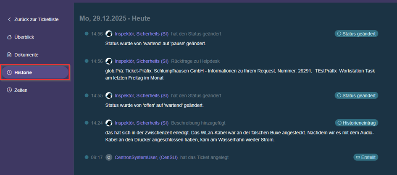
Task: Click the Erstellt badge
Action: click(366, 157)
